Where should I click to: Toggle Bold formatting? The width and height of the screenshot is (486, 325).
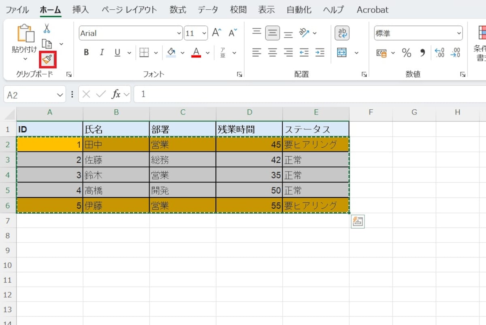(x=86, y=53)
